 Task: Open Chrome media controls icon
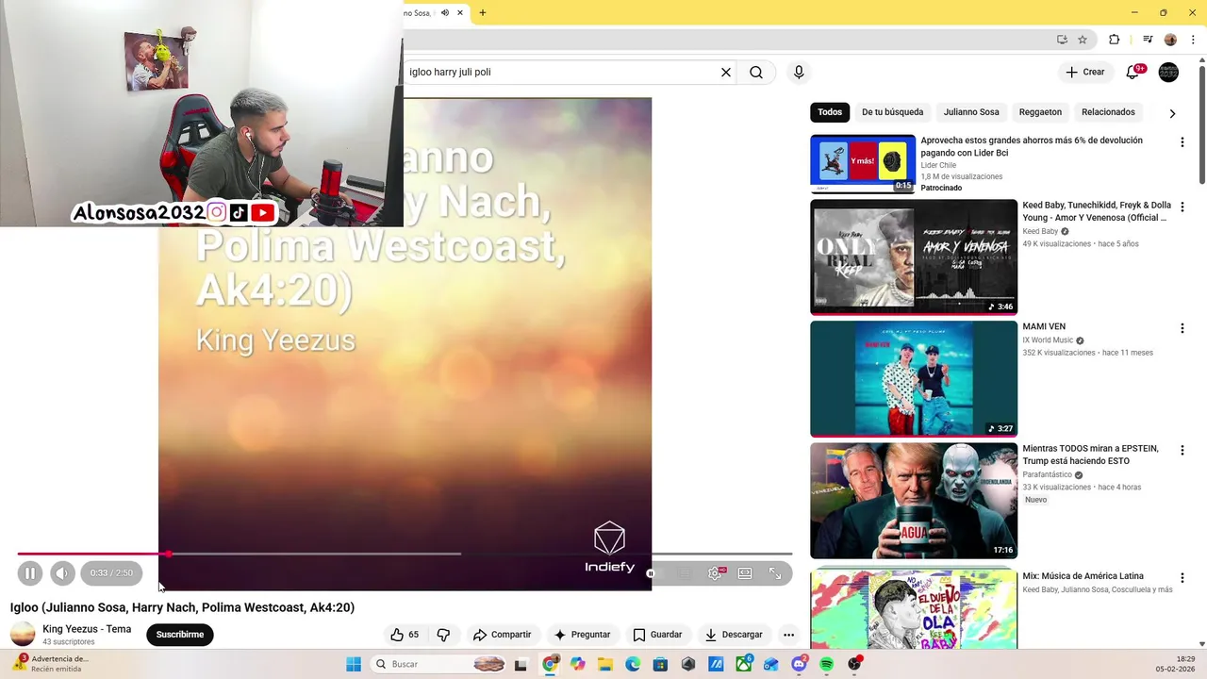1148,40
